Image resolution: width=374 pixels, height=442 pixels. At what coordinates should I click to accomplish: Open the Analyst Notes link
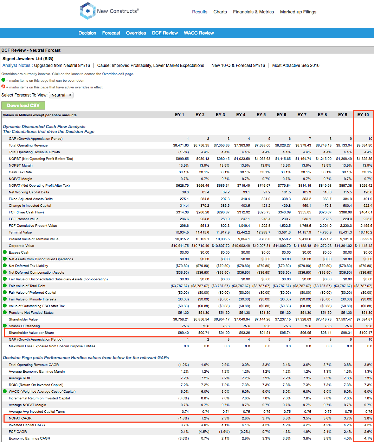[x=17, y=66]
